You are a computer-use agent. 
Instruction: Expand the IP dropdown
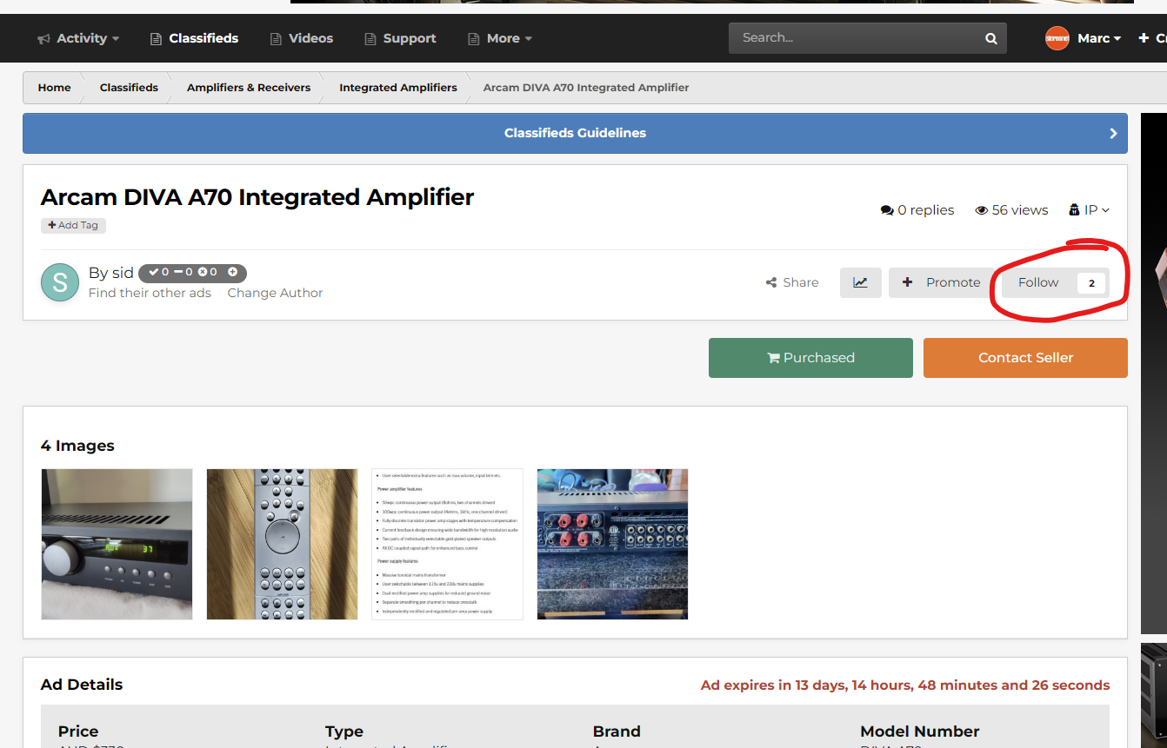(1089, 210)
